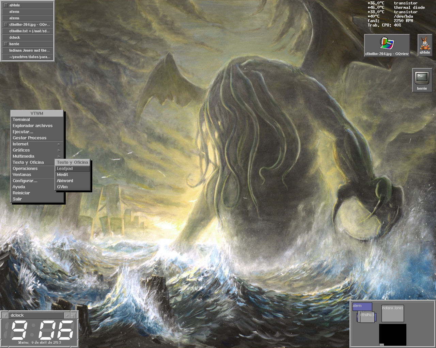Click the blue aterm miniature in the desktop panner
Screen dimensions: 436x348
click(362, 307)
